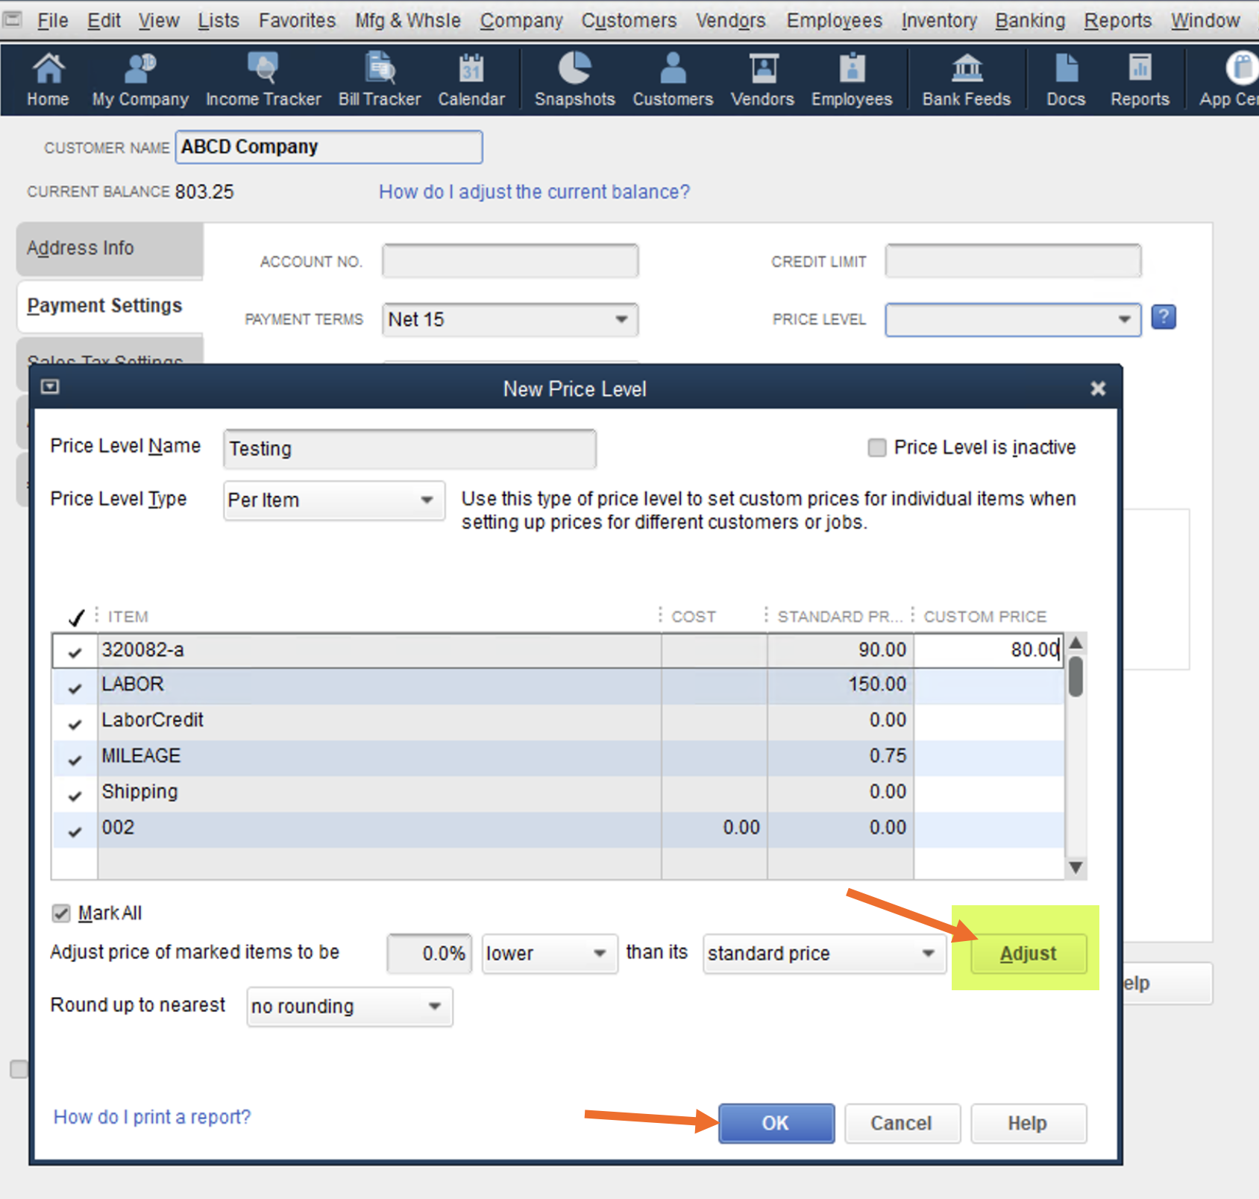The height and width of the screenshot is (1199, 1259).
Task: Open the Payment Terms Net 15 dropdown
Action: point(621,320)
